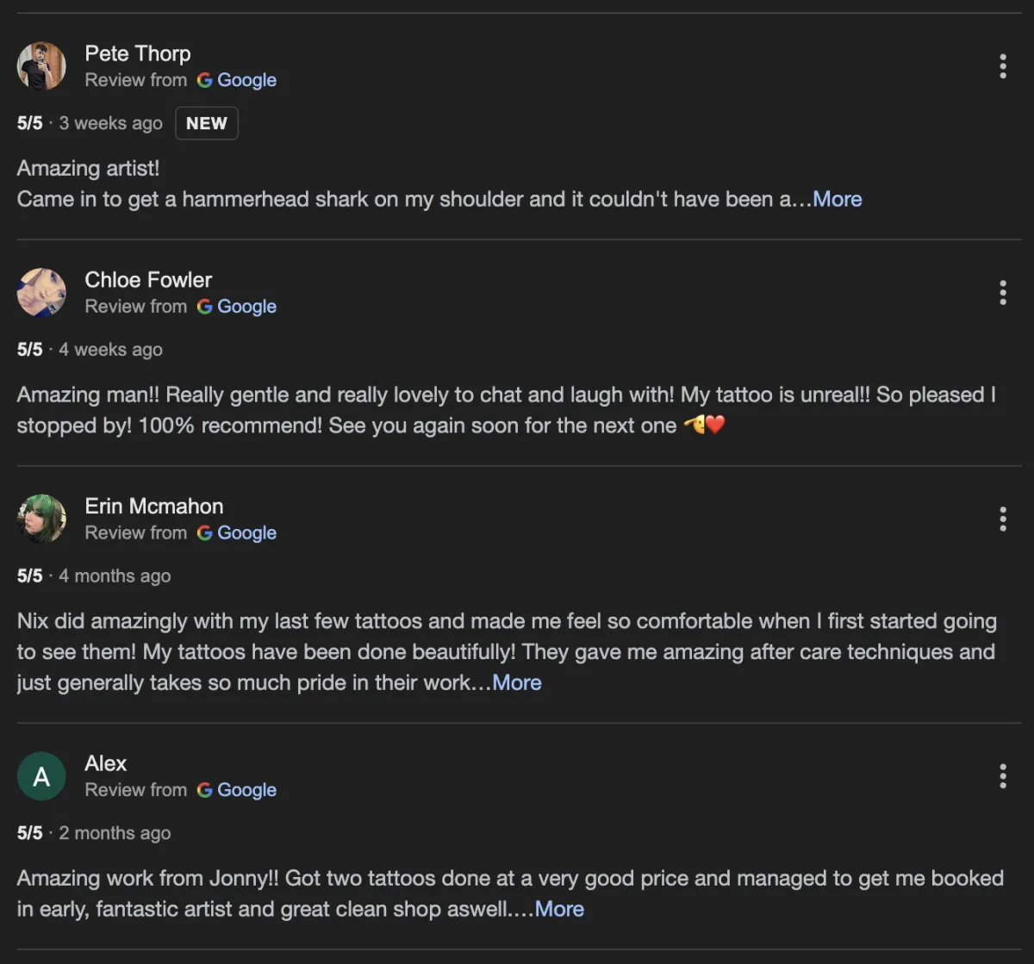Open options menu for Chloe Fowler's review
Image resolution: width=1034 pixels, height=964 pixels.
(1002, 293)
